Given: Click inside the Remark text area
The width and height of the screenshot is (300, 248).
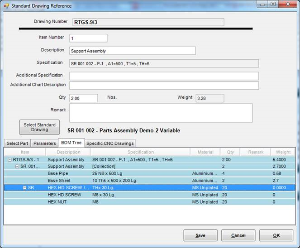Looking at the screenshot, I should click(x=161, y=113).
